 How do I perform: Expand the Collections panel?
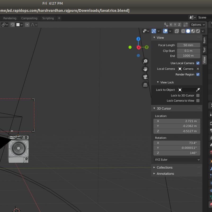point(154,167)
